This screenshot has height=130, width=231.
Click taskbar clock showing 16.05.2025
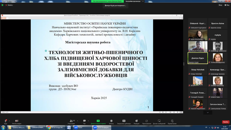tap(224, 128)
